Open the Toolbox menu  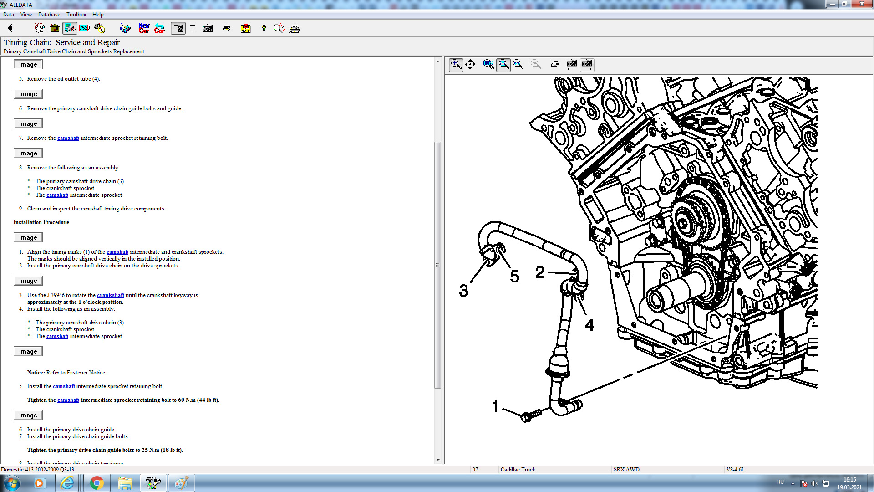pyautogui.click(x=76, y=15)
